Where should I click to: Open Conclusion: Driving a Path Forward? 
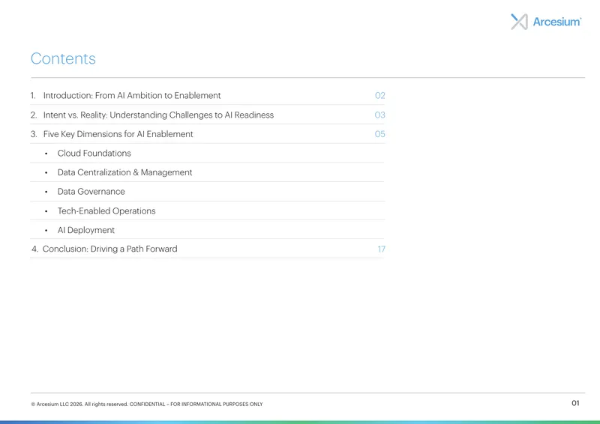(x=109, y=249)
